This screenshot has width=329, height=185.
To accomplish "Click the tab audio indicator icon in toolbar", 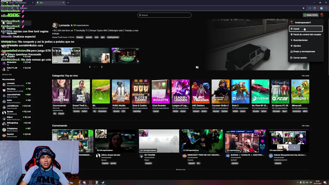I will point(310,8).
